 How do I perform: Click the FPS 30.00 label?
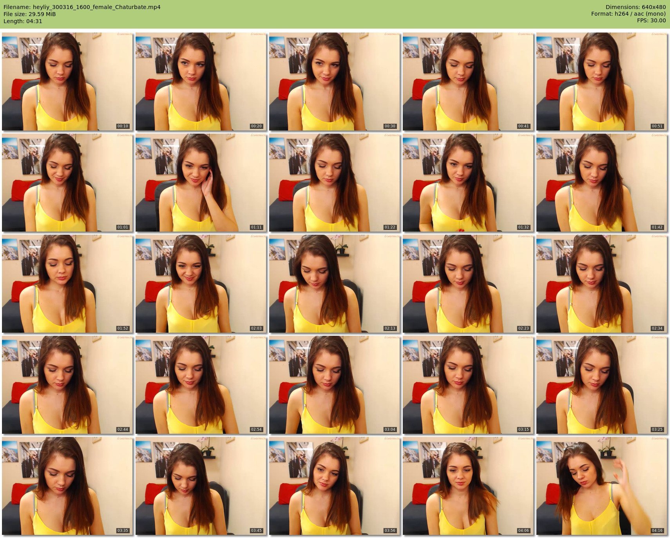[x=651, y=20]
